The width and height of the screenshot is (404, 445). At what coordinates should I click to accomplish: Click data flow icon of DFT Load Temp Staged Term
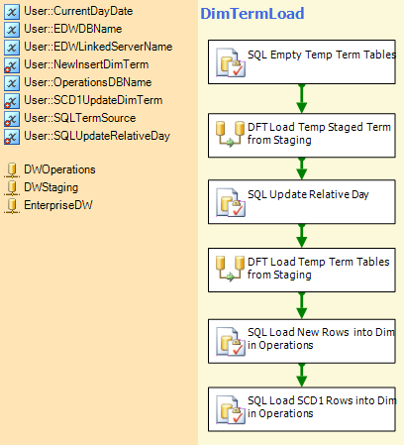click(x=231, y=134)
